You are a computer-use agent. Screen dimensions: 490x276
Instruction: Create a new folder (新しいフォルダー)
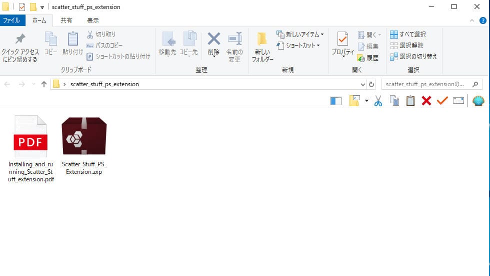(262, 47)
